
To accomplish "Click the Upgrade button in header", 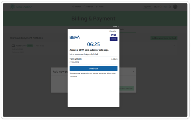I will [147, 7].
